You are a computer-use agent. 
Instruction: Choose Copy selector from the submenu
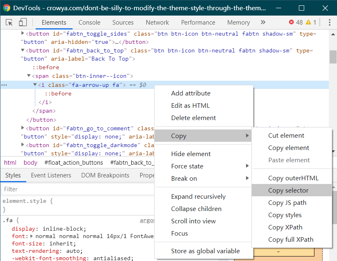point(288,191)
